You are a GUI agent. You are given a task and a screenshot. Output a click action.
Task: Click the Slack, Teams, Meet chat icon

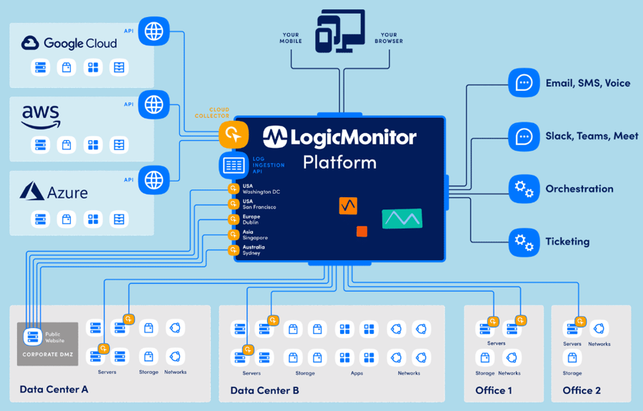coord(524,137)
